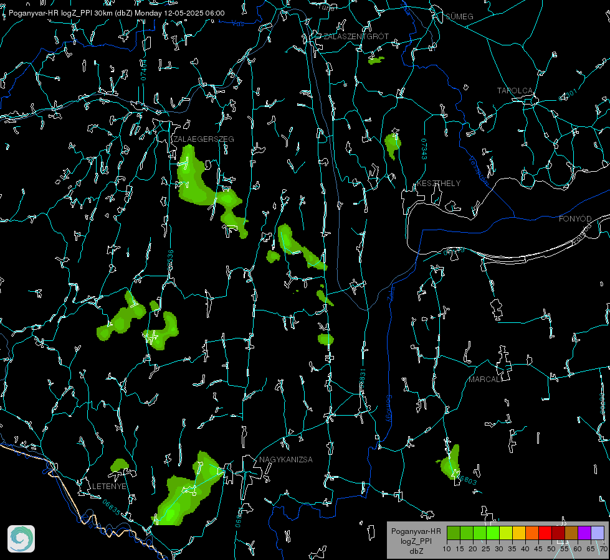Select the Veszprém border label
This screenshot has height=560, width=610.
[479, 170]
